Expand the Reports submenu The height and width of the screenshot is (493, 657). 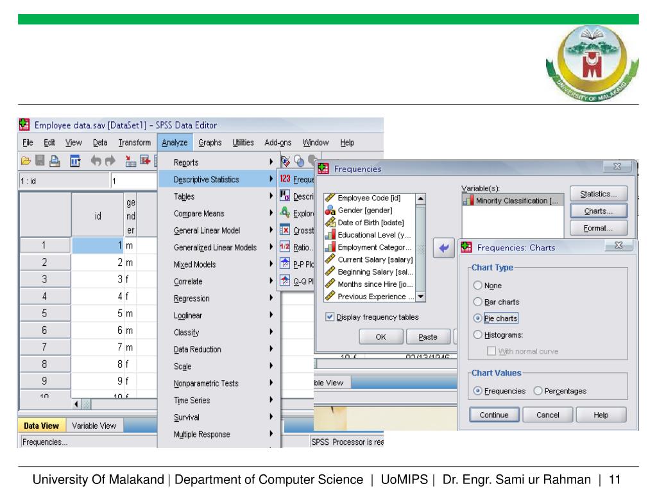tap(219, 162)
